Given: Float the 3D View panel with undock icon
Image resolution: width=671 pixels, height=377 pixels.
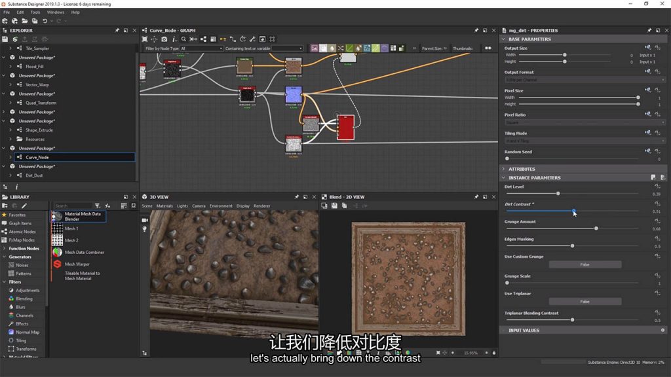Looking at the screenshot, I should click(x=305, y=197).
